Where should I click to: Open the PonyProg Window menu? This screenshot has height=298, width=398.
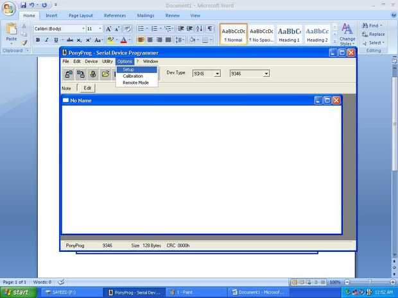click(150, 62)
